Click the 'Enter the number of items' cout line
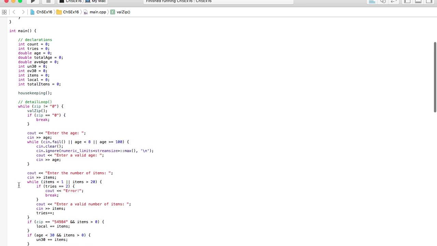 (x=70, y=173)
